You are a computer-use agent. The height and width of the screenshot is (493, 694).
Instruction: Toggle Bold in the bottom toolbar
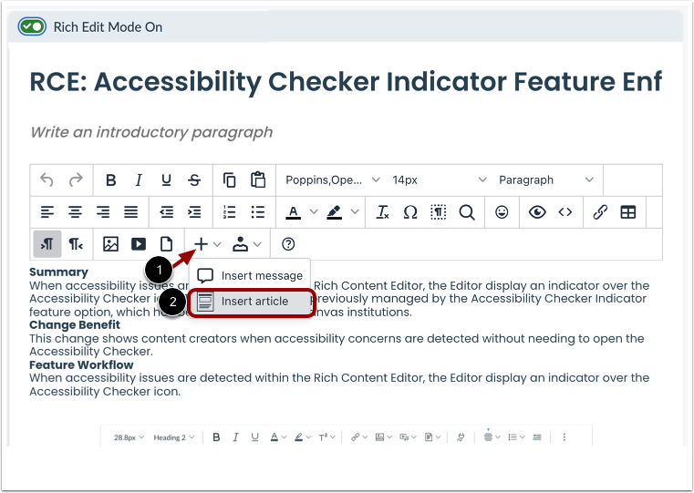[x=216, y=437]
